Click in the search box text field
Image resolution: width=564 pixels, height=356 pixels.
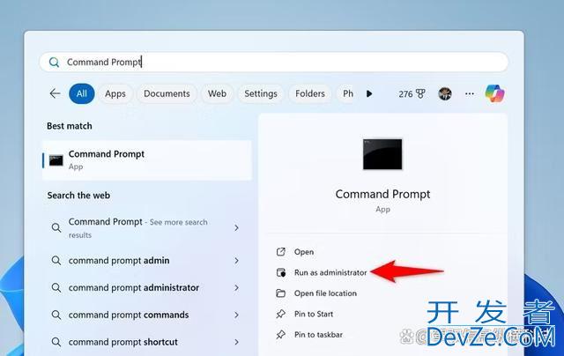point(273,63)
